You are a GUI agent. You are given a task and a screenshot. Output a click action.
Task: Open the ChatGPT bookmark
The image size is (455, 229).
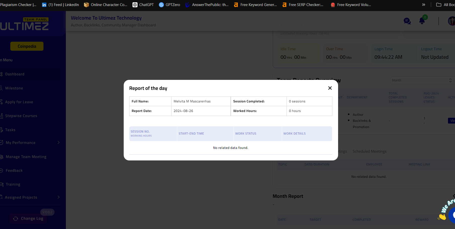pyautogui.click(x=143, y=5)
